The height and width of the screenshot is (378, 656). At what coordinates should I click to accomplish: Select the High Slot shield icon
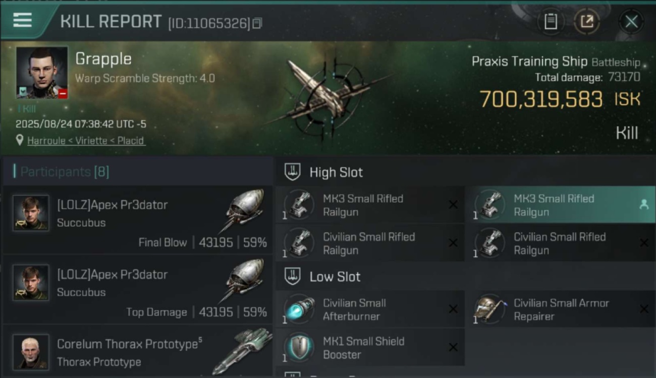pos(293,172)
